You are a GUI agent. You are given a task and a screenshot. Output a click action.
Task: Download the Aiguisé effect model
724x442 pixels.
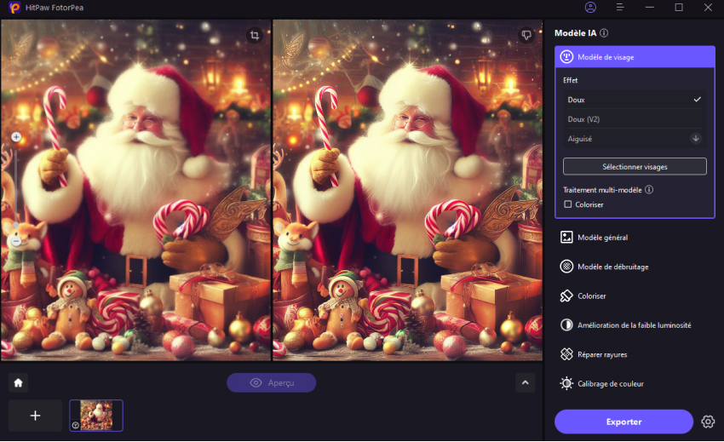(x=695, y=138)
